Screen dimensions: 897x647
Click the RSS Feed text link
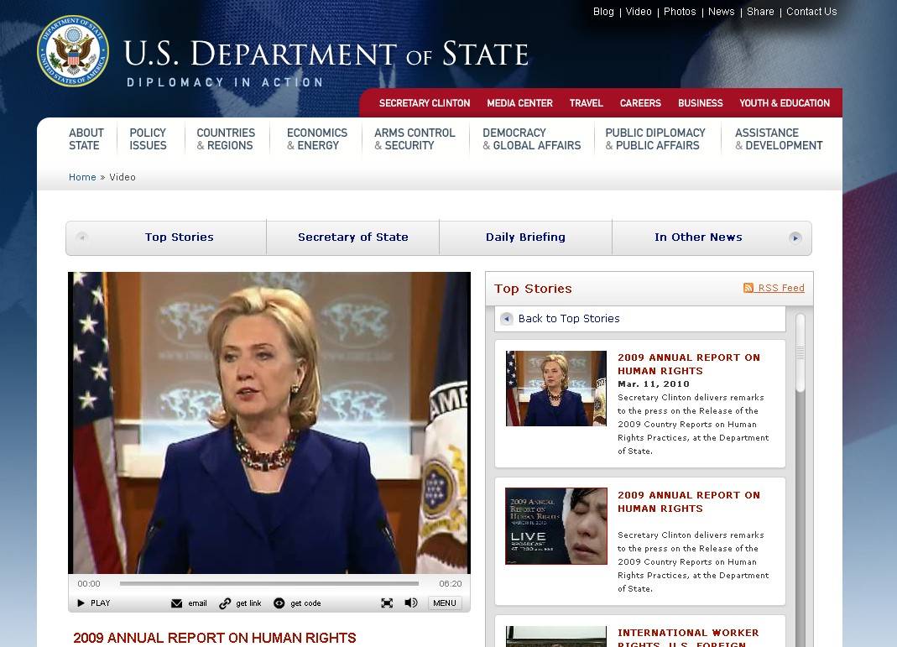coord(781,288)
